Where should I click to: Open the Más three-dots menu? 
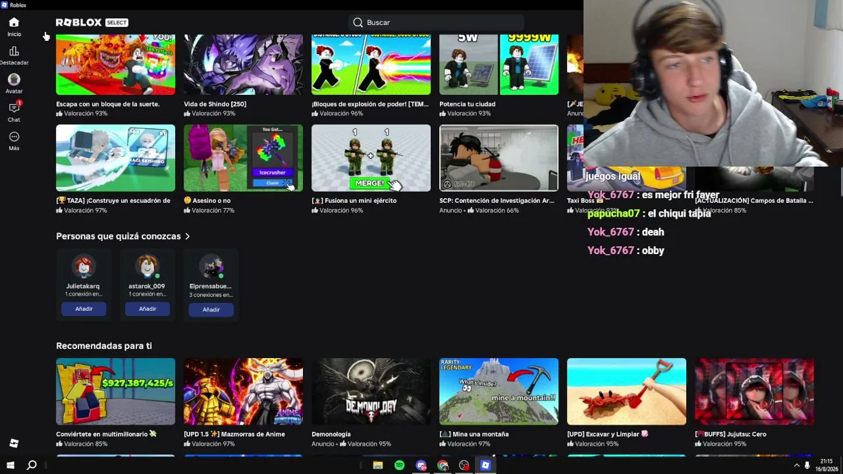pyautogui.click(x=14, y=141)
